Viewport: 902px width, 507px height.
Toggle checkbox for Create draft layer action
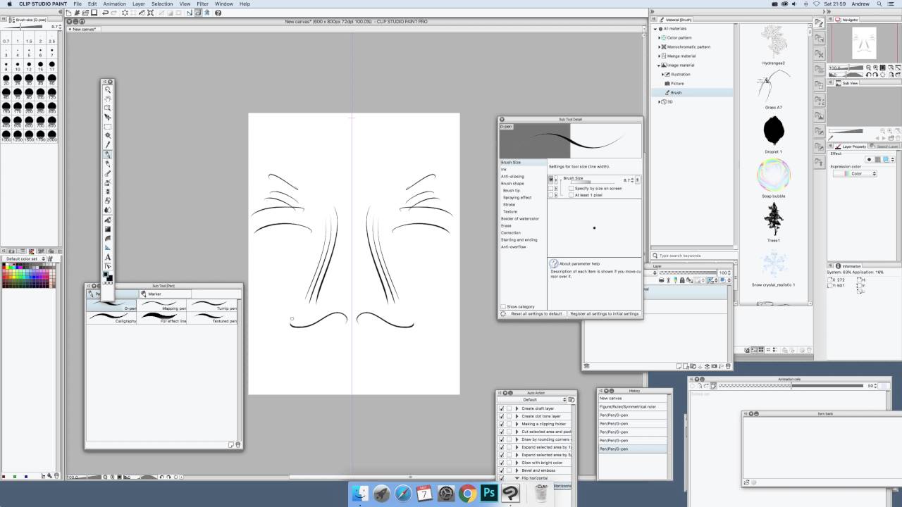(502, 408)
